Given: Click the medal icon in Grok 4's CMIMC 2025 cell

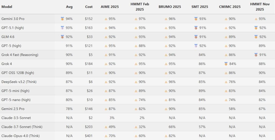Looking at the screenshot, I should coord(226,64).
